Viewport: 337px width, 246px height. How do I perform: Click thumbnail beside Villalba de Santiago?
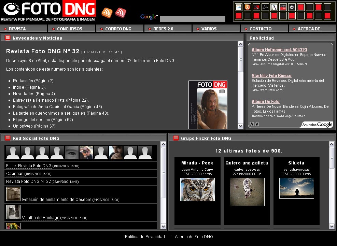pos(13,212)
